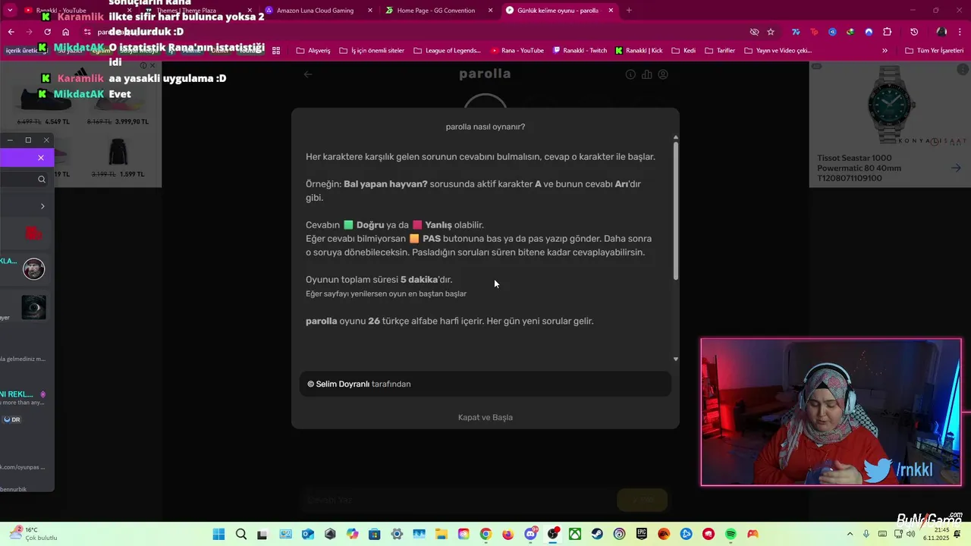The width and height of the screenshot is (971, 546).
Task: Bookmark this page with the star icon
Action: [x=771, y=32]
